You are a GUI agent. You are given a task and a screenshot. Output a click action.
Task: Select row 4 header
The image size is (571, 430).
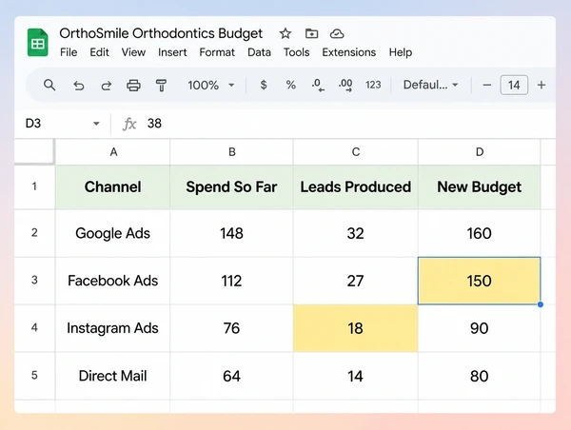coord(34,328)
